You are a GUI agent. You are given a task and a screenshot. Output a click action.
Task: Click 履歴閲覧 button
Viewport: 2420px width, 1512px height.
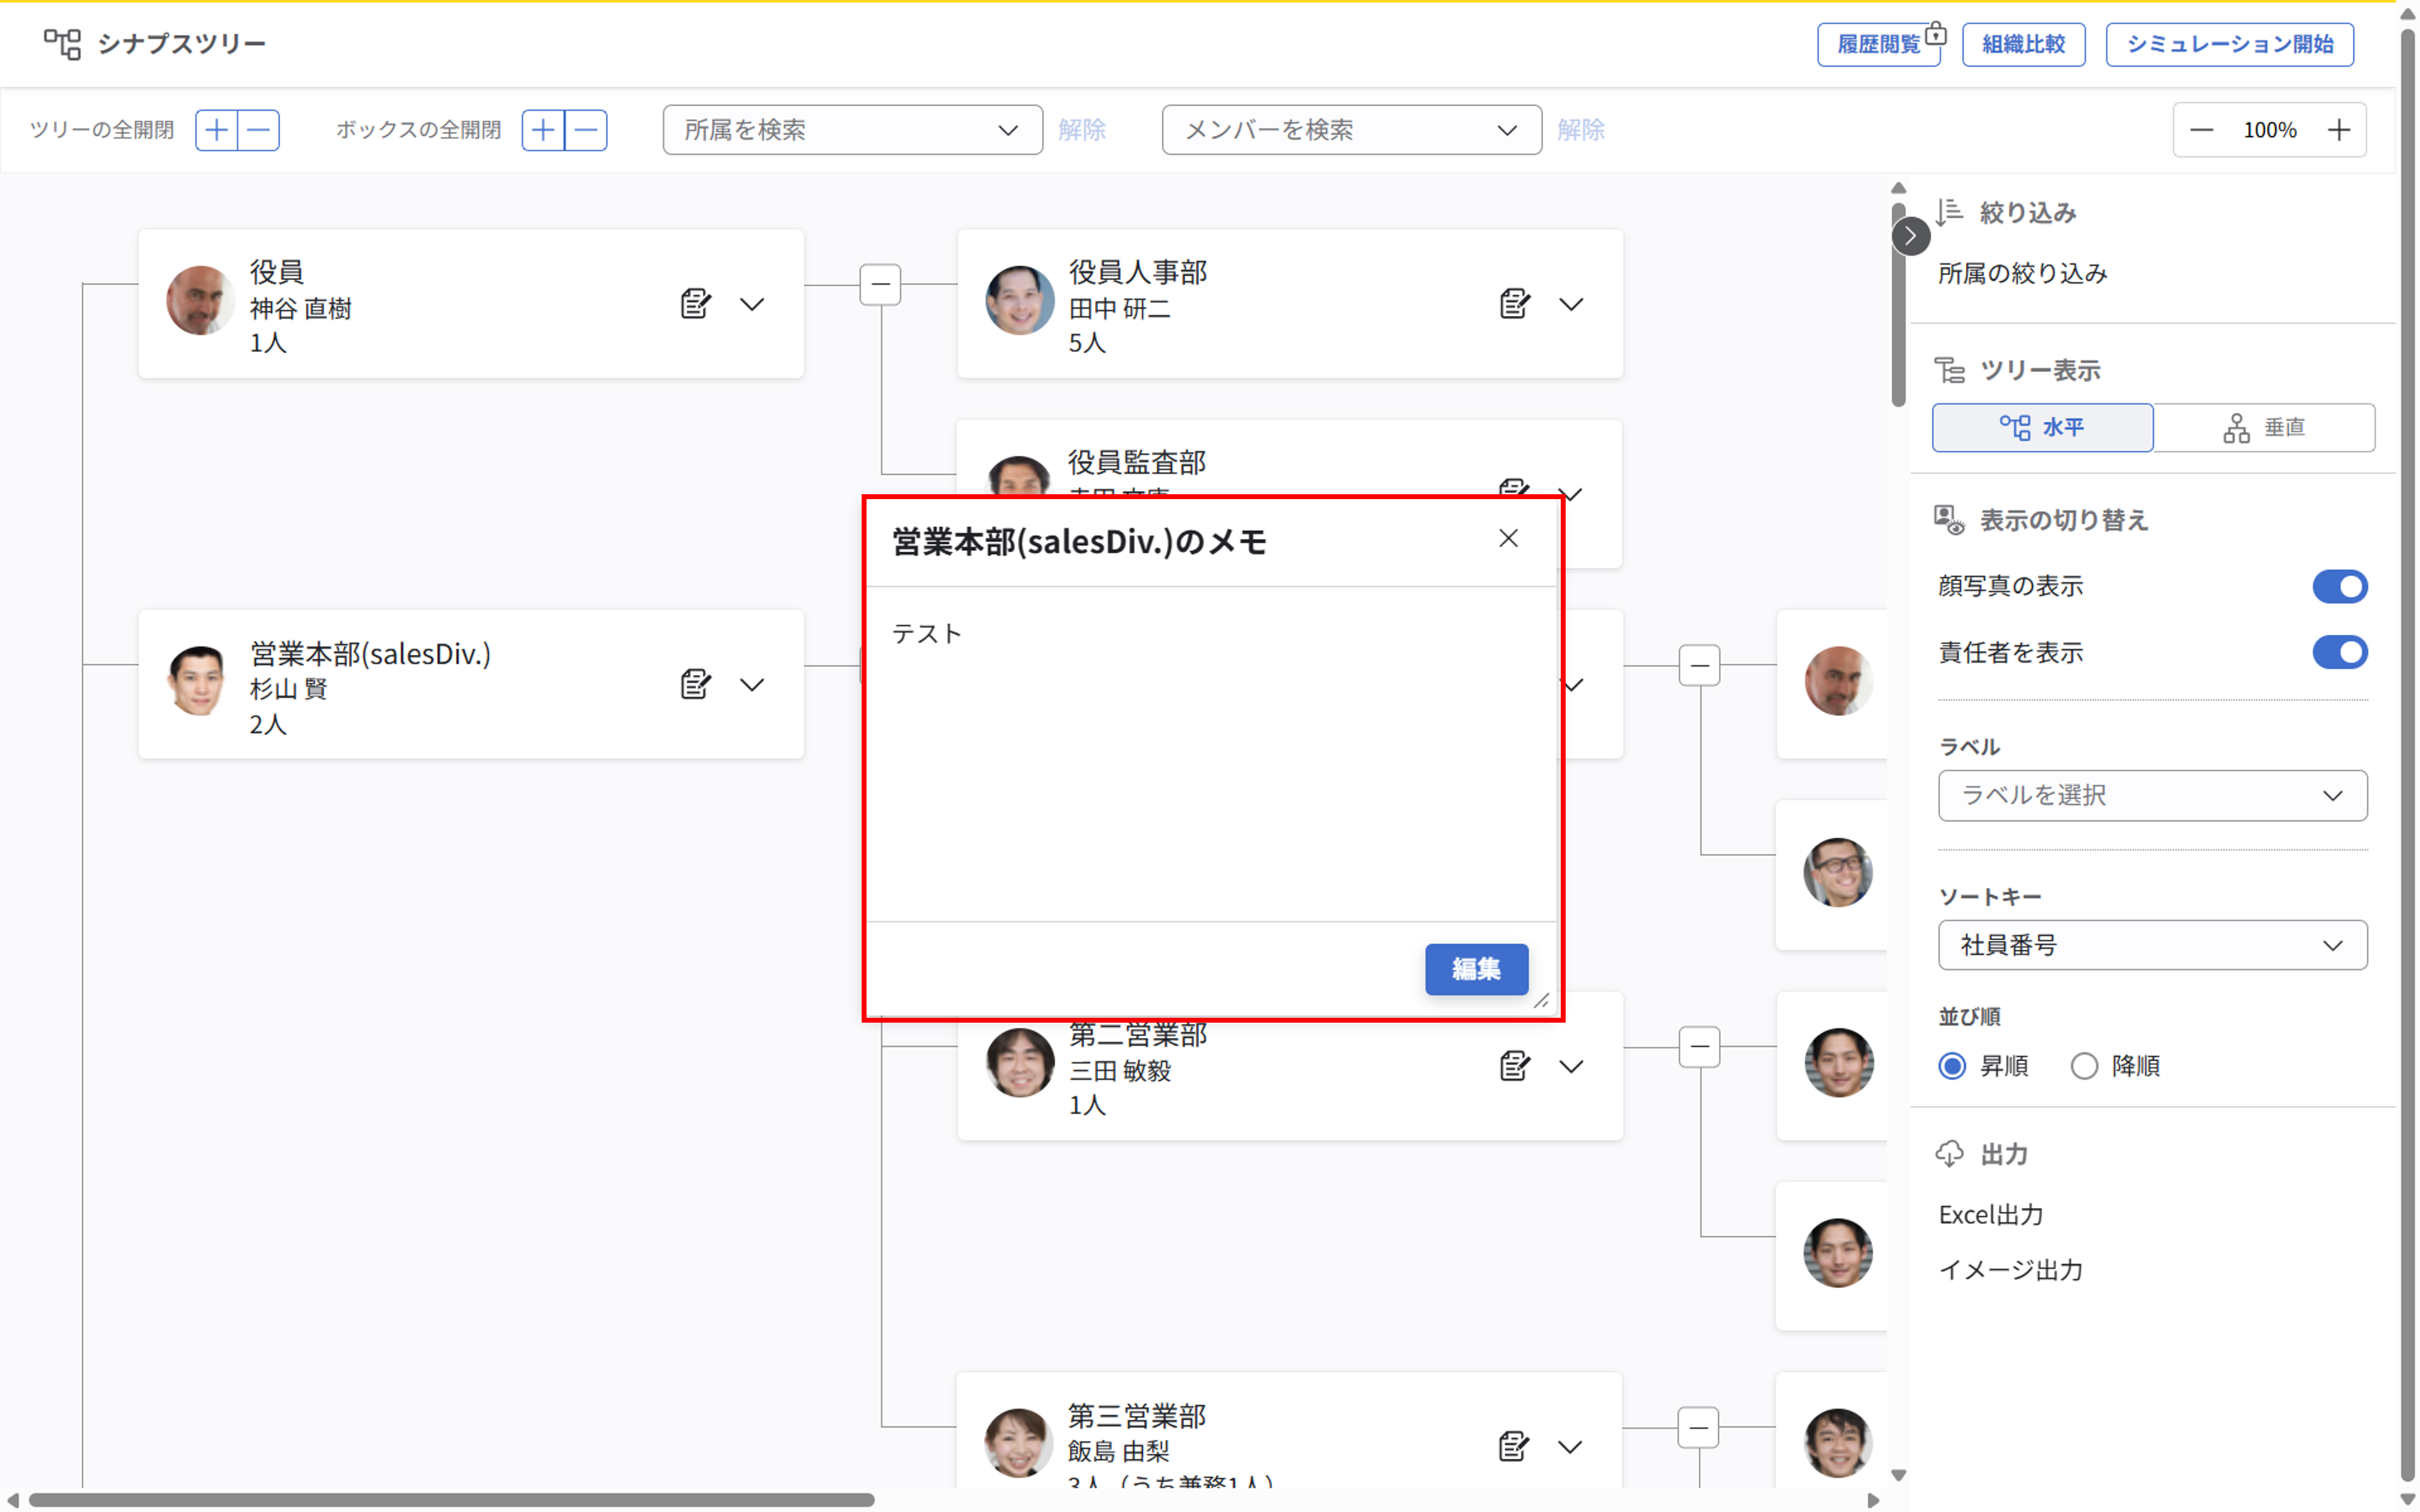[x=1878, y=44]
